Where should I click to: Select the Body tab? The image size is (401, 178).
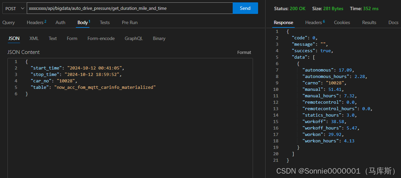83,23
